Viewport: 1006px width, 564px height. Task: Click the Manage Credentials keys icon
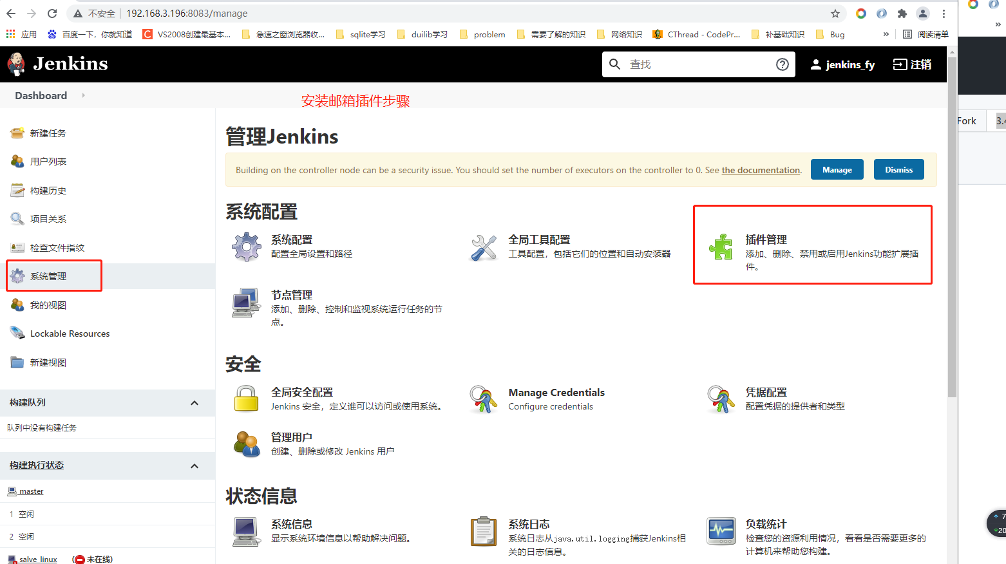[x=484, y=399]
